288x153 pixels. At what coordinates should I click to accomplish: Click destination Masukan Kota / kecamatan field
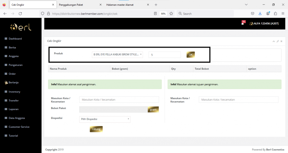[238, 99]
